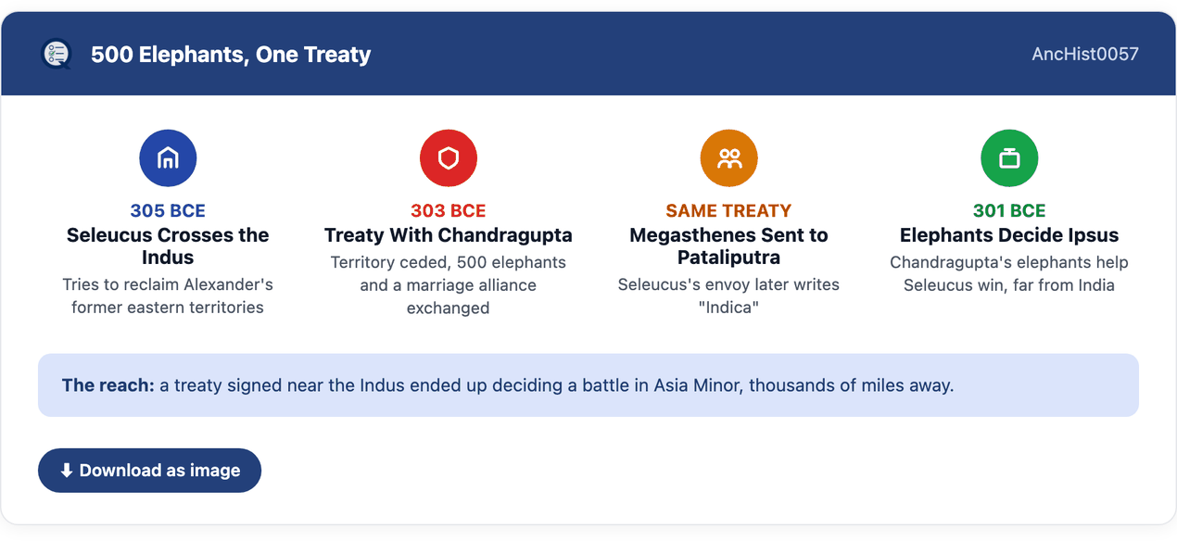Click the orange people icon above Same Treaty
The height and width of the screenshot is (541, 1177).
(729, 158)
